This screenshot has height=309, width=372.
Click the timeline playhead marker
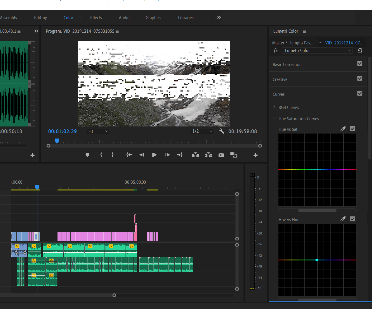point(37,187)
